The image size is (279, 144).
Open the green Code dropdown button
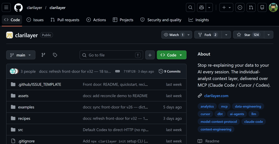pyautogui.click(x=172, y=55)
